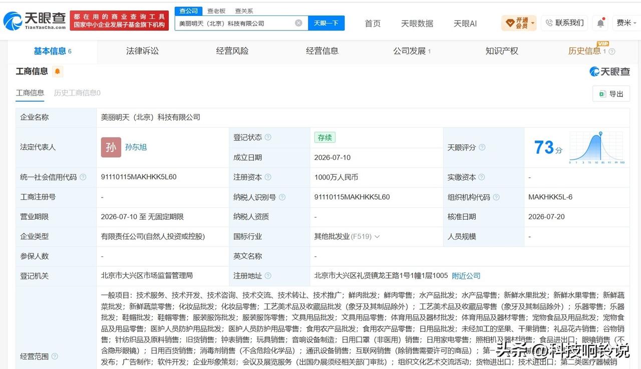Click the help icon next to 注册资本

point(268,177)
